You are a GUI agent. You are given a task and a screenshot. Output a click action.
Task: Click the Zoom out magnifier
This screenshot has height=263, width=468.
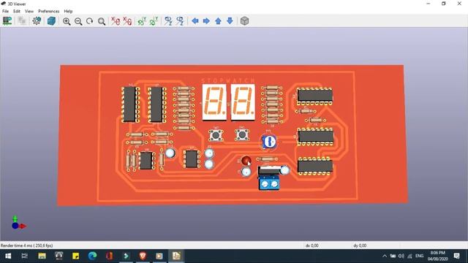tap(78, 21)
